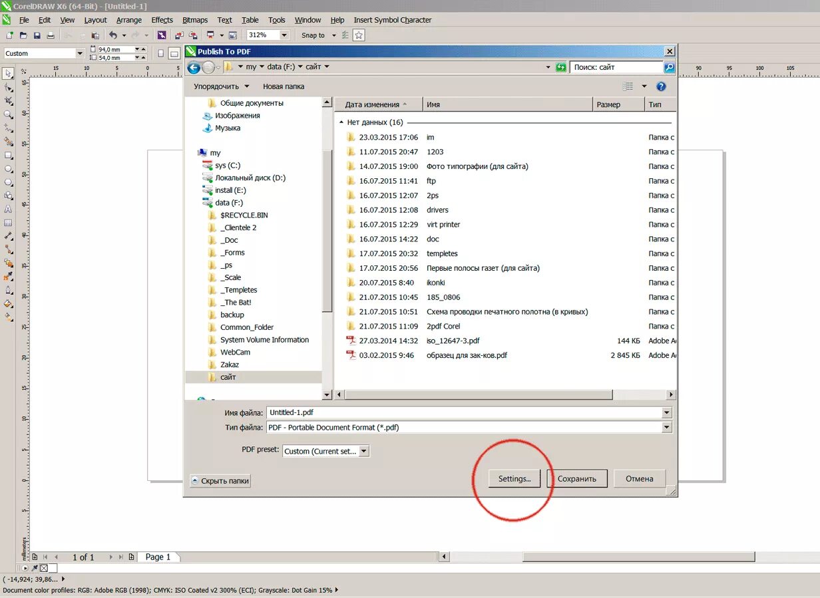Click New document icon in toolbar
This screenshot has width=820, height=598.
(x=9, y=35)
